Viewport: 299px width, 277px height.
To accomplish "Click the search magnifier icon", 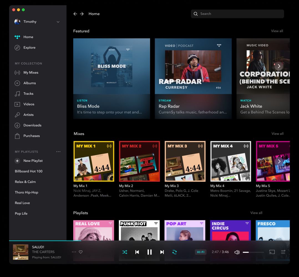I will click(196, 14).
